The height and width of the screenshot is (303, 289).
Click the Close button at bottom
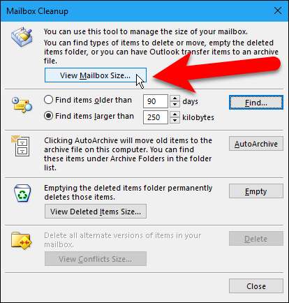pos(256,286)
